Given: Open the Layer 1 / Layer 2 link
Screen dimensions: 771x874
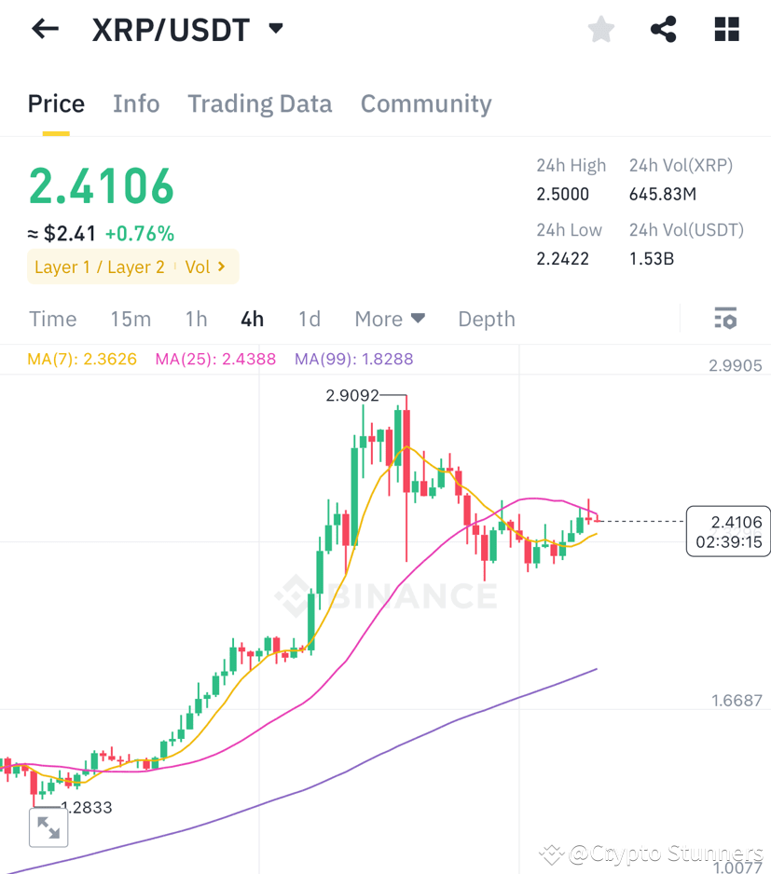Looking at the screenshot, I should click(x=99, y=266).
